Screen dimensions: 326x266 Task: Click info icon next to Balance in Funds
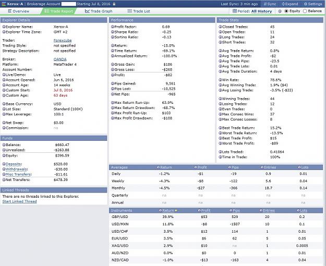[4, 145]
